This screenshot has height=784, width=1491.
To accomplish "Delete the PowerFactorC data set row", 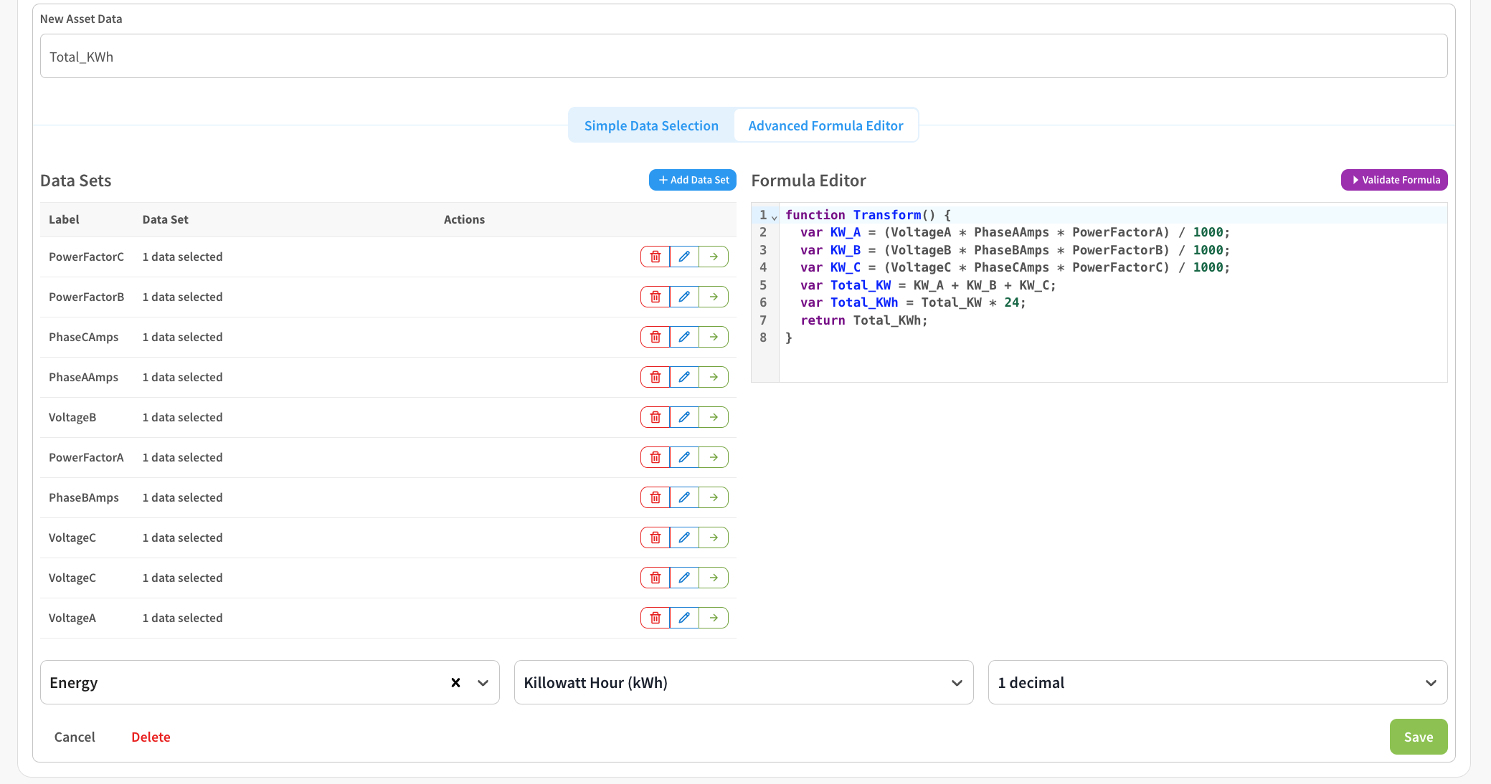I will tap(655, 257).
